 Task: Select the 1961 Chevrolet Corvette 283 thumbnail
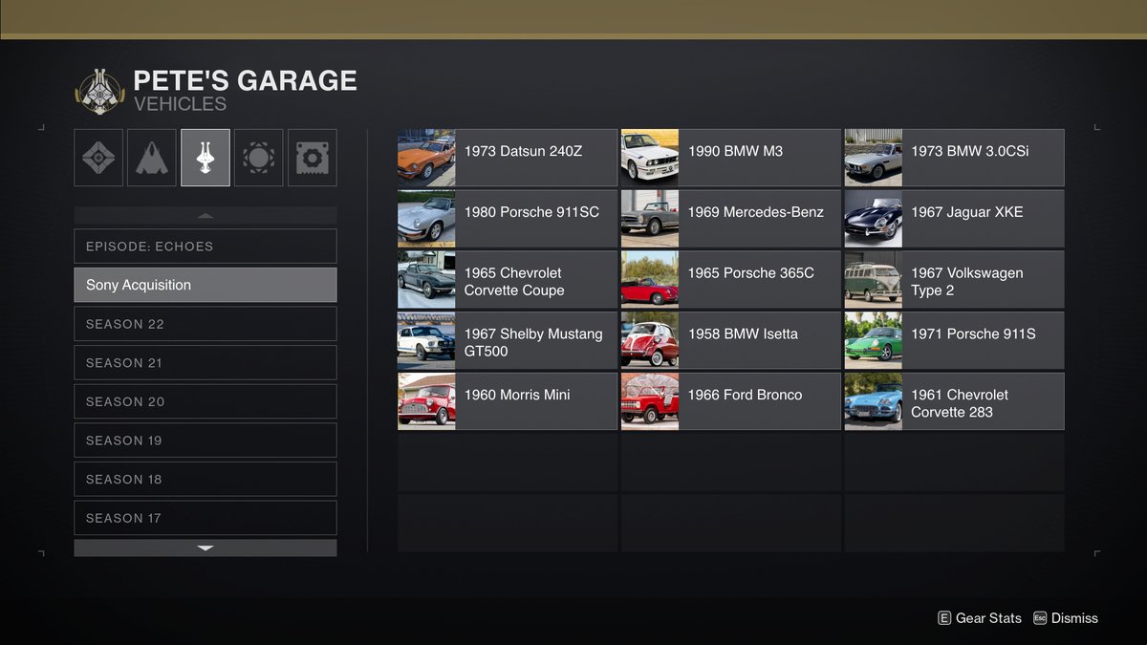(x=873, y=401)
